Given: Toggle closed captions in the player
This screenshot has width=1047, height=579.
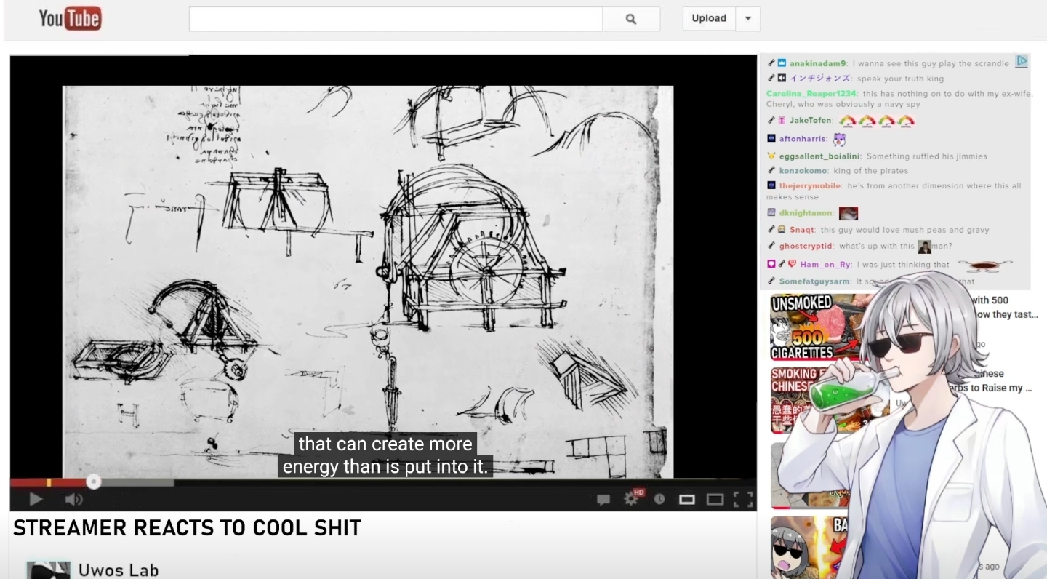Looking at the screenshot, I should (x=603, y=499).
